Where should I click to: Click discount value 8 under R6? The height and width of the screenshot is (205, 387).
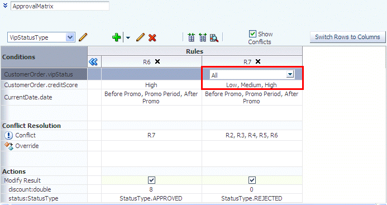point(151,189)
